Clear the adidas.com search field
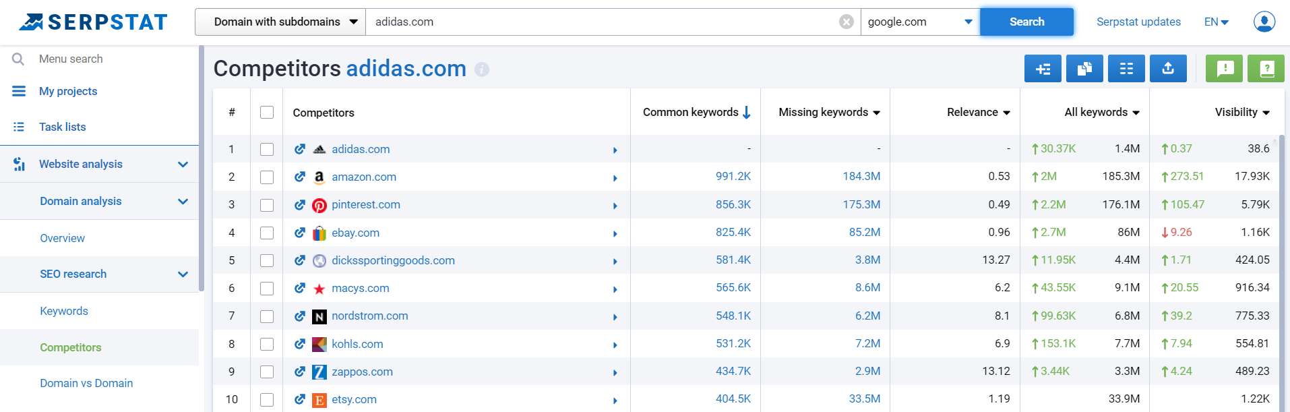 coord(847,22)
